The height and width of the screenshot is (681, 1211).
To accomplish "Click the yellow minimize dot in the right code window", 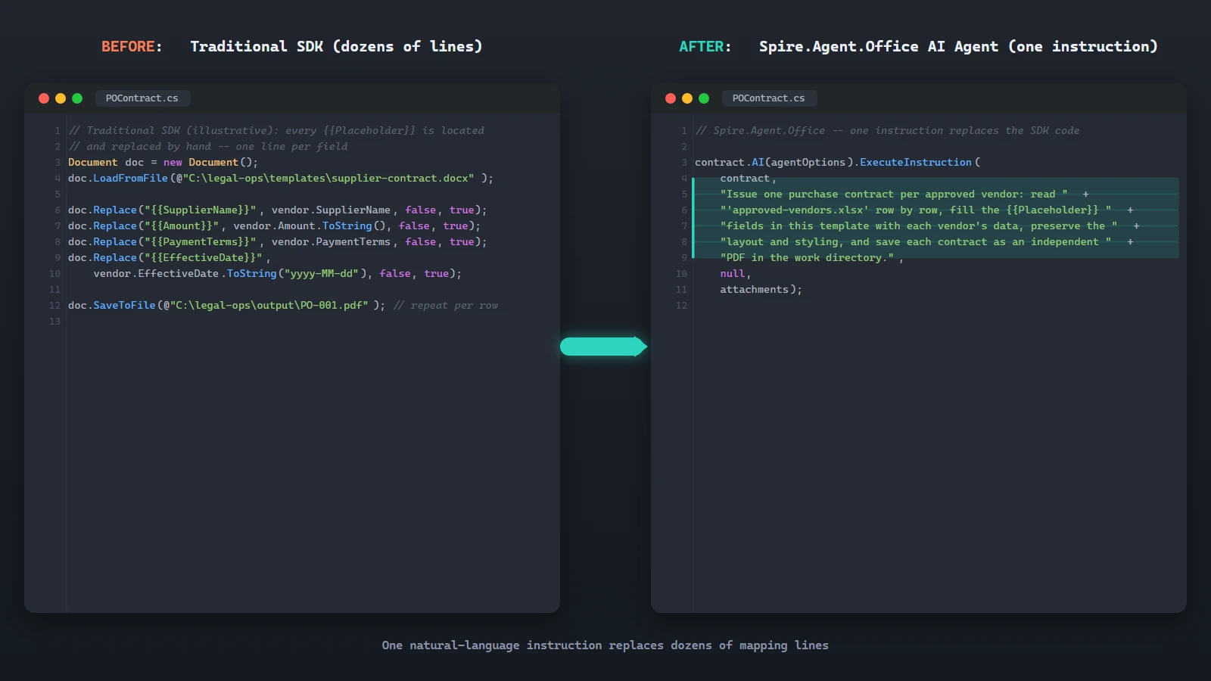I will point(687,98).
